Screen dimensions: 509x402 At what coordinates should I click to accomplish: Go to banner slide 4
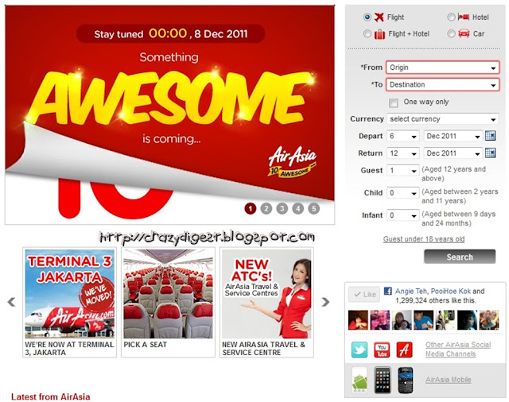pyautogui.click(x=298, y=208)
